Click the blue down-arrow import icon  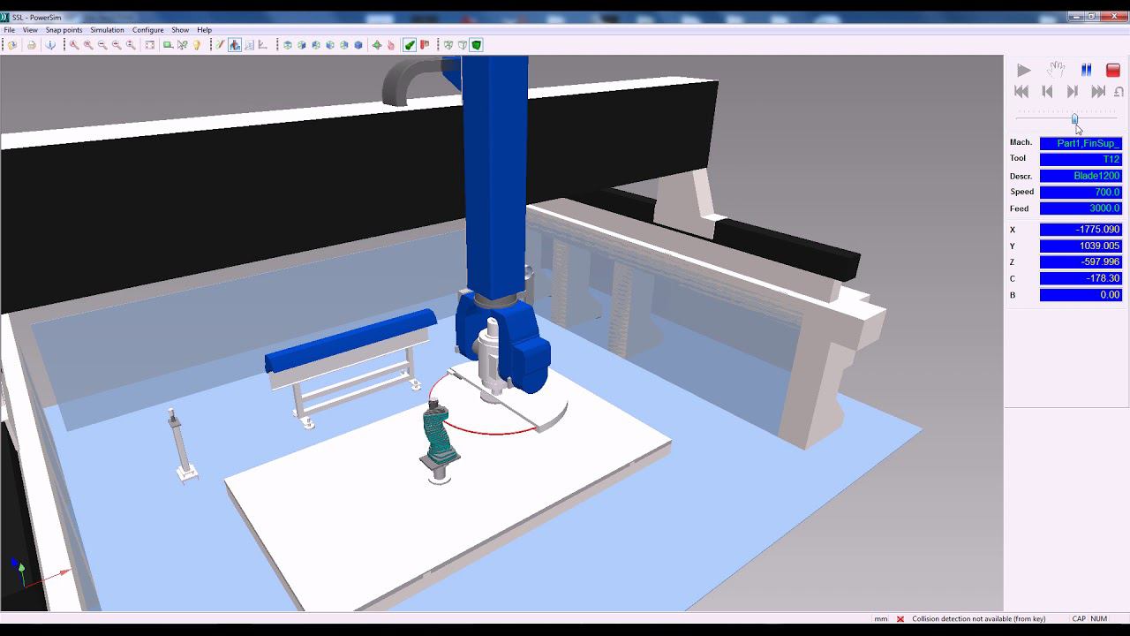(x=50, y=45)
